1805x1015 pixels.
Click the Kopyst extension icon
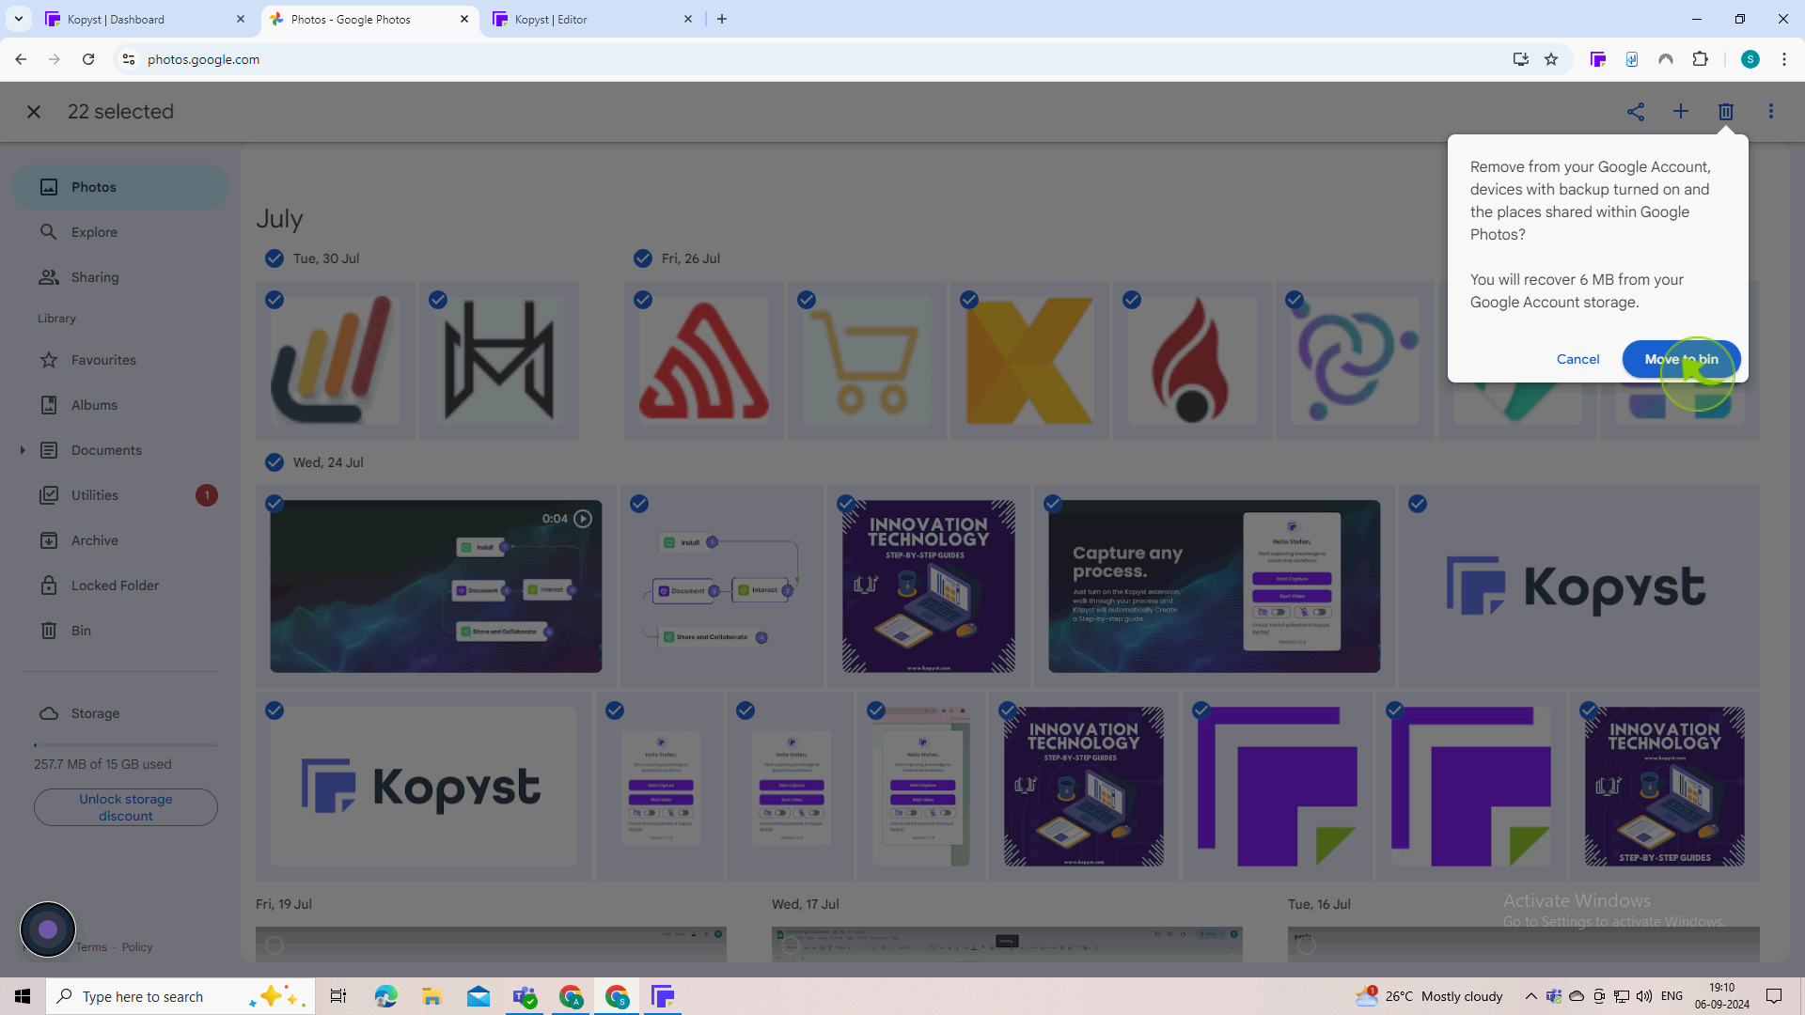tap(1597, 59)
